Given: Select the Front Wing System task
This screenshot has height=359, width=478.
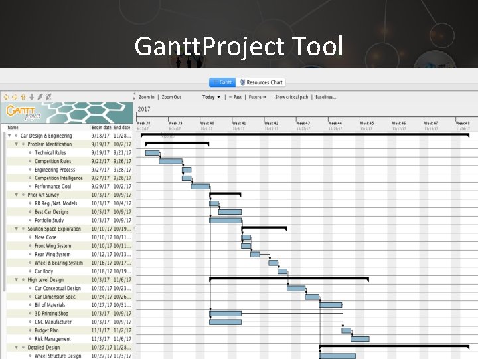Looking at the screenshot, I should (70, 246).
